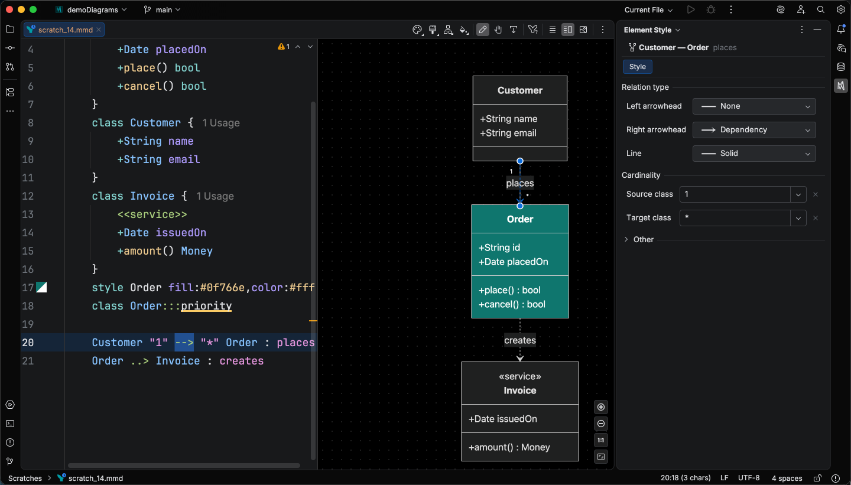This screenshot has height=485, width=851.
Task: Open Target class cardinality dropdown arrow
Action: click(x=798, y=218)
